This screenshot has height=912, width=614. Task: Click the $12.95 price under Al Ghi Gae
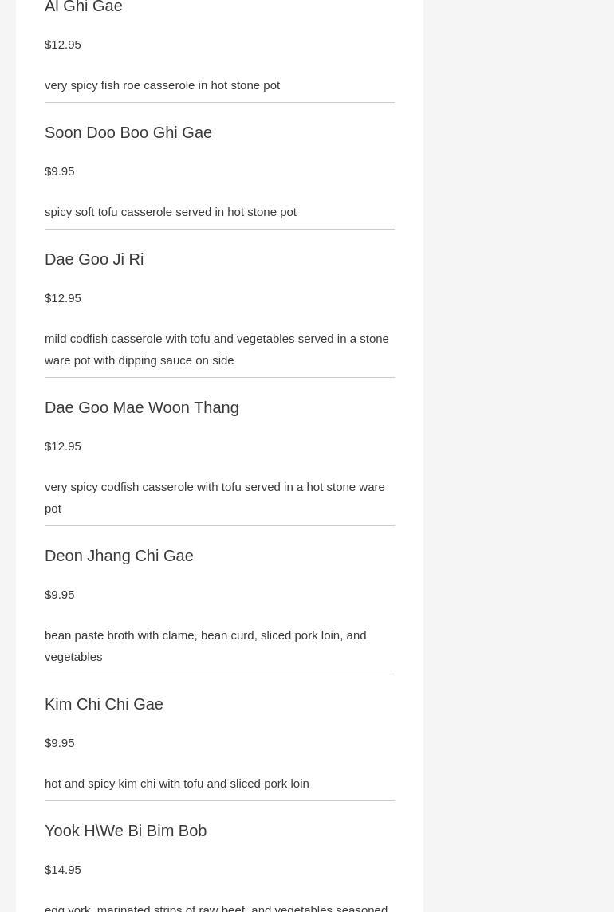pyautogui.click(x=63, y=45)
